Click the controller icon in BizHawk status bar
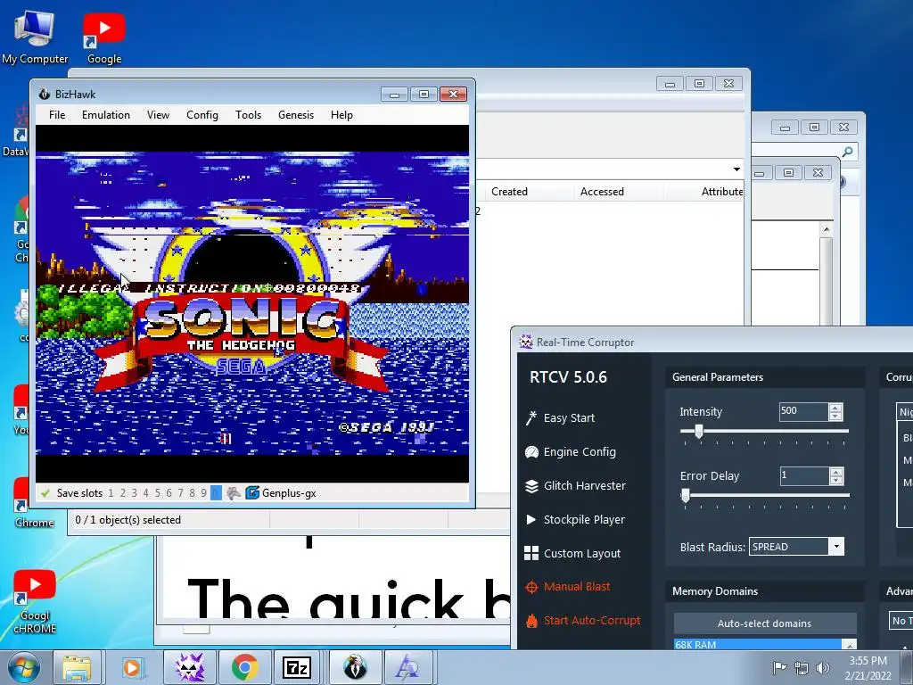The image size is (913, 685). click(x=234, y=492)
